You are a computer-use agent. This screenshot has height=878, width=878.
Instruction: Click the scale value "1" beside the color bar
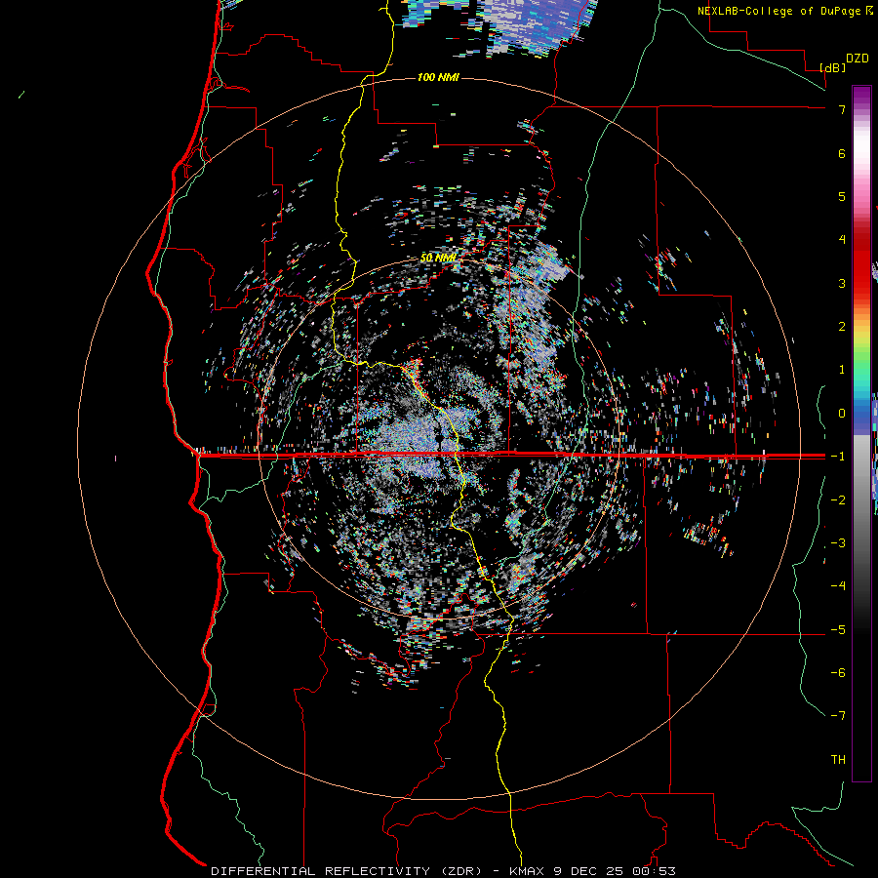[842, 370]
